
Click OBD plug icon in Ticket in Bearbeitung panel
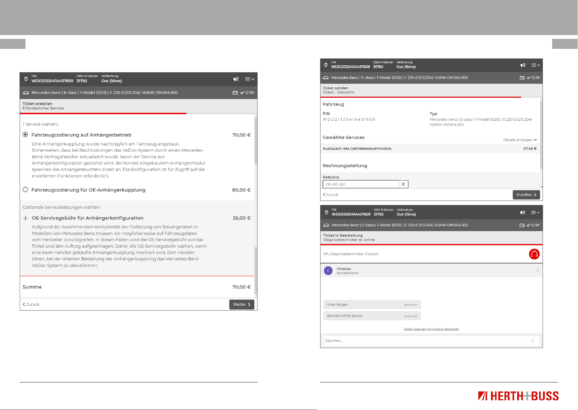click(x=326, y=212)
